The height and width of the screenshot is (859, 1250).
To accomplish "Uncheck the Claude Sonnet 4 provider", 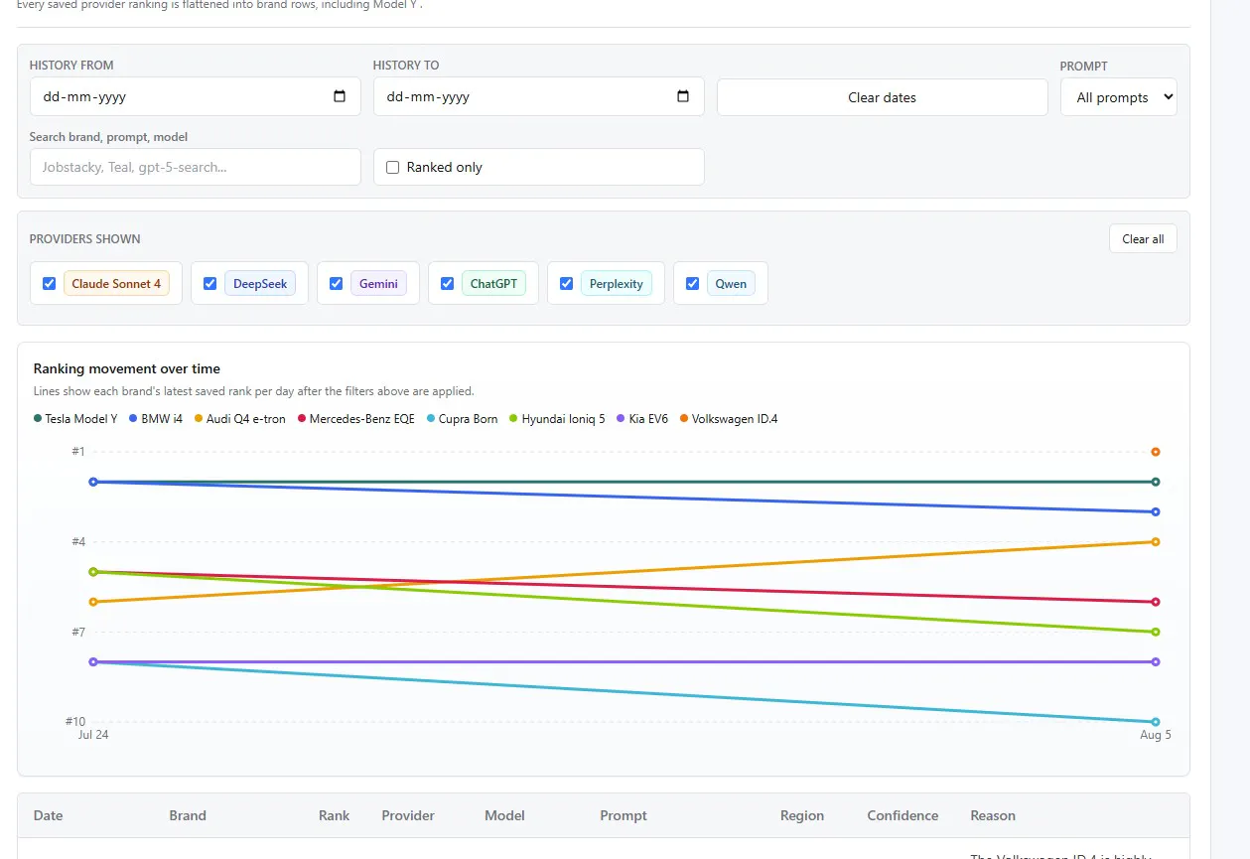I will click(50, 283).
